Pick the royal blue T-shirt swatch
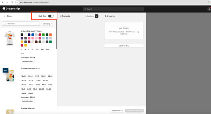This screenshot has height=114, width=211. pos(33,35)
